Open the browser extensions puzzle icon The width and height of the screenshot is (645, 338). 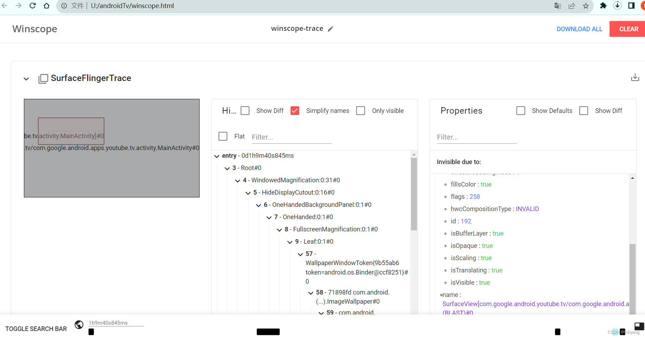(x=603, y=6)
